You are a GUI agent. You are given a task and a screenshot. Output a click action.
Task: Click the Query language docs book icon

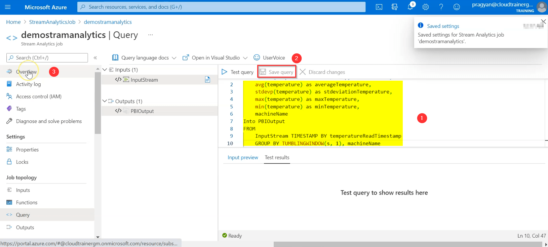click(x=115, y=57)
